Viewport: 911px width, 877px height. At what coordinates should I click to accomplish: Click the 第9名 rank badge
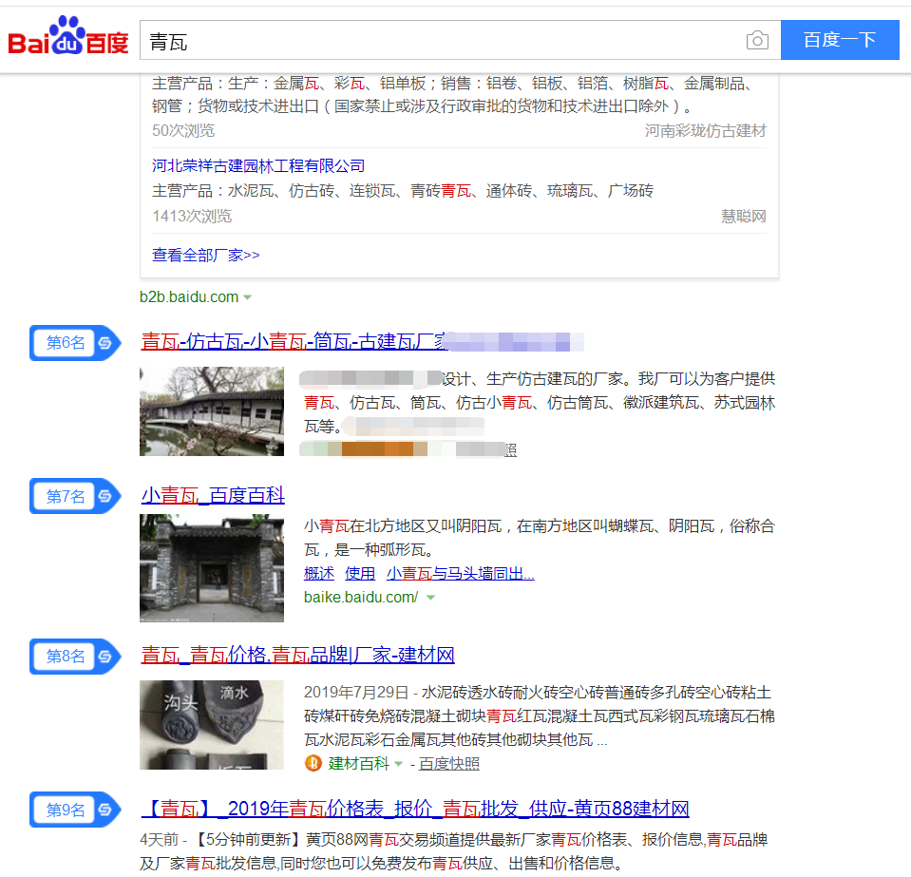pos(76,810)
